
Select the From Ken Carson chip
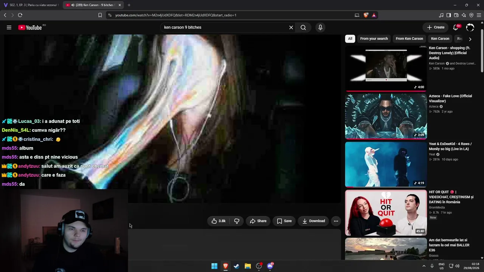pyautogui.click(x=410, y=39)
